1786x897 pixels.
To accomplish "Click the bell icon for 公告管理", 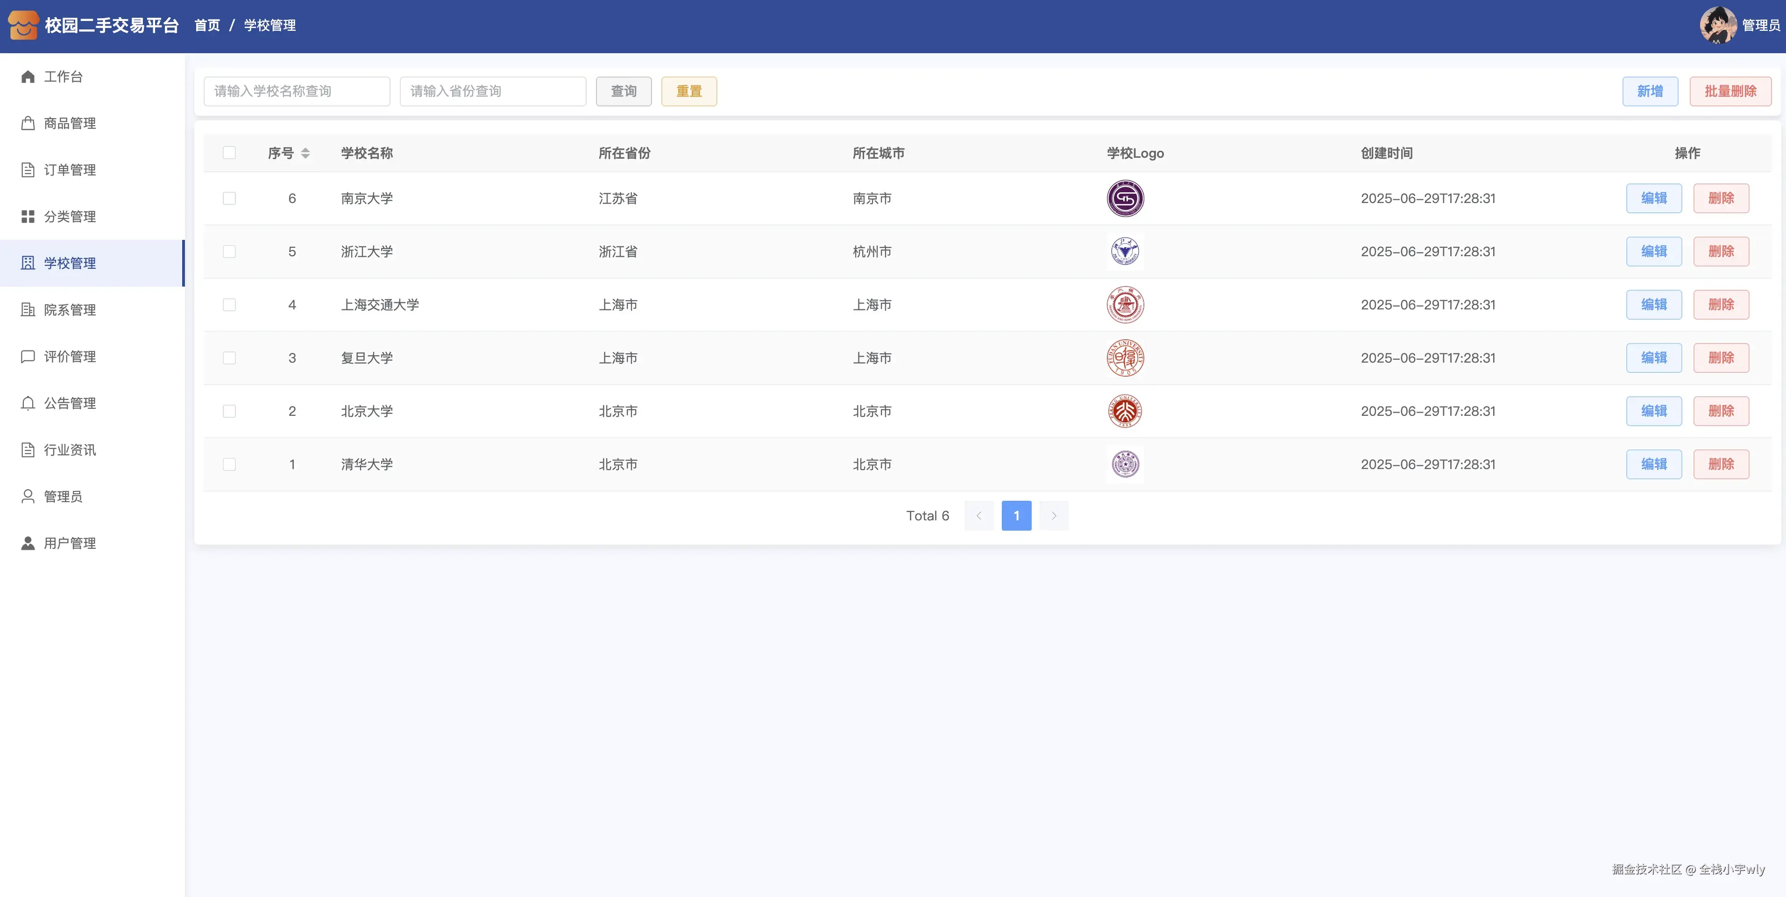I will (x=28, y=403).
